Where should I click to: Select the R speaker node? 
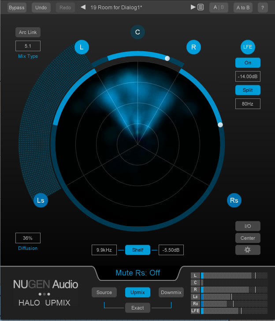(193, 47)
